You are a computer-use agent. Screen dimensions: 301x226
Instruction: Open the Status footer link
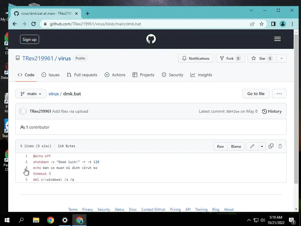click(119, 209)
